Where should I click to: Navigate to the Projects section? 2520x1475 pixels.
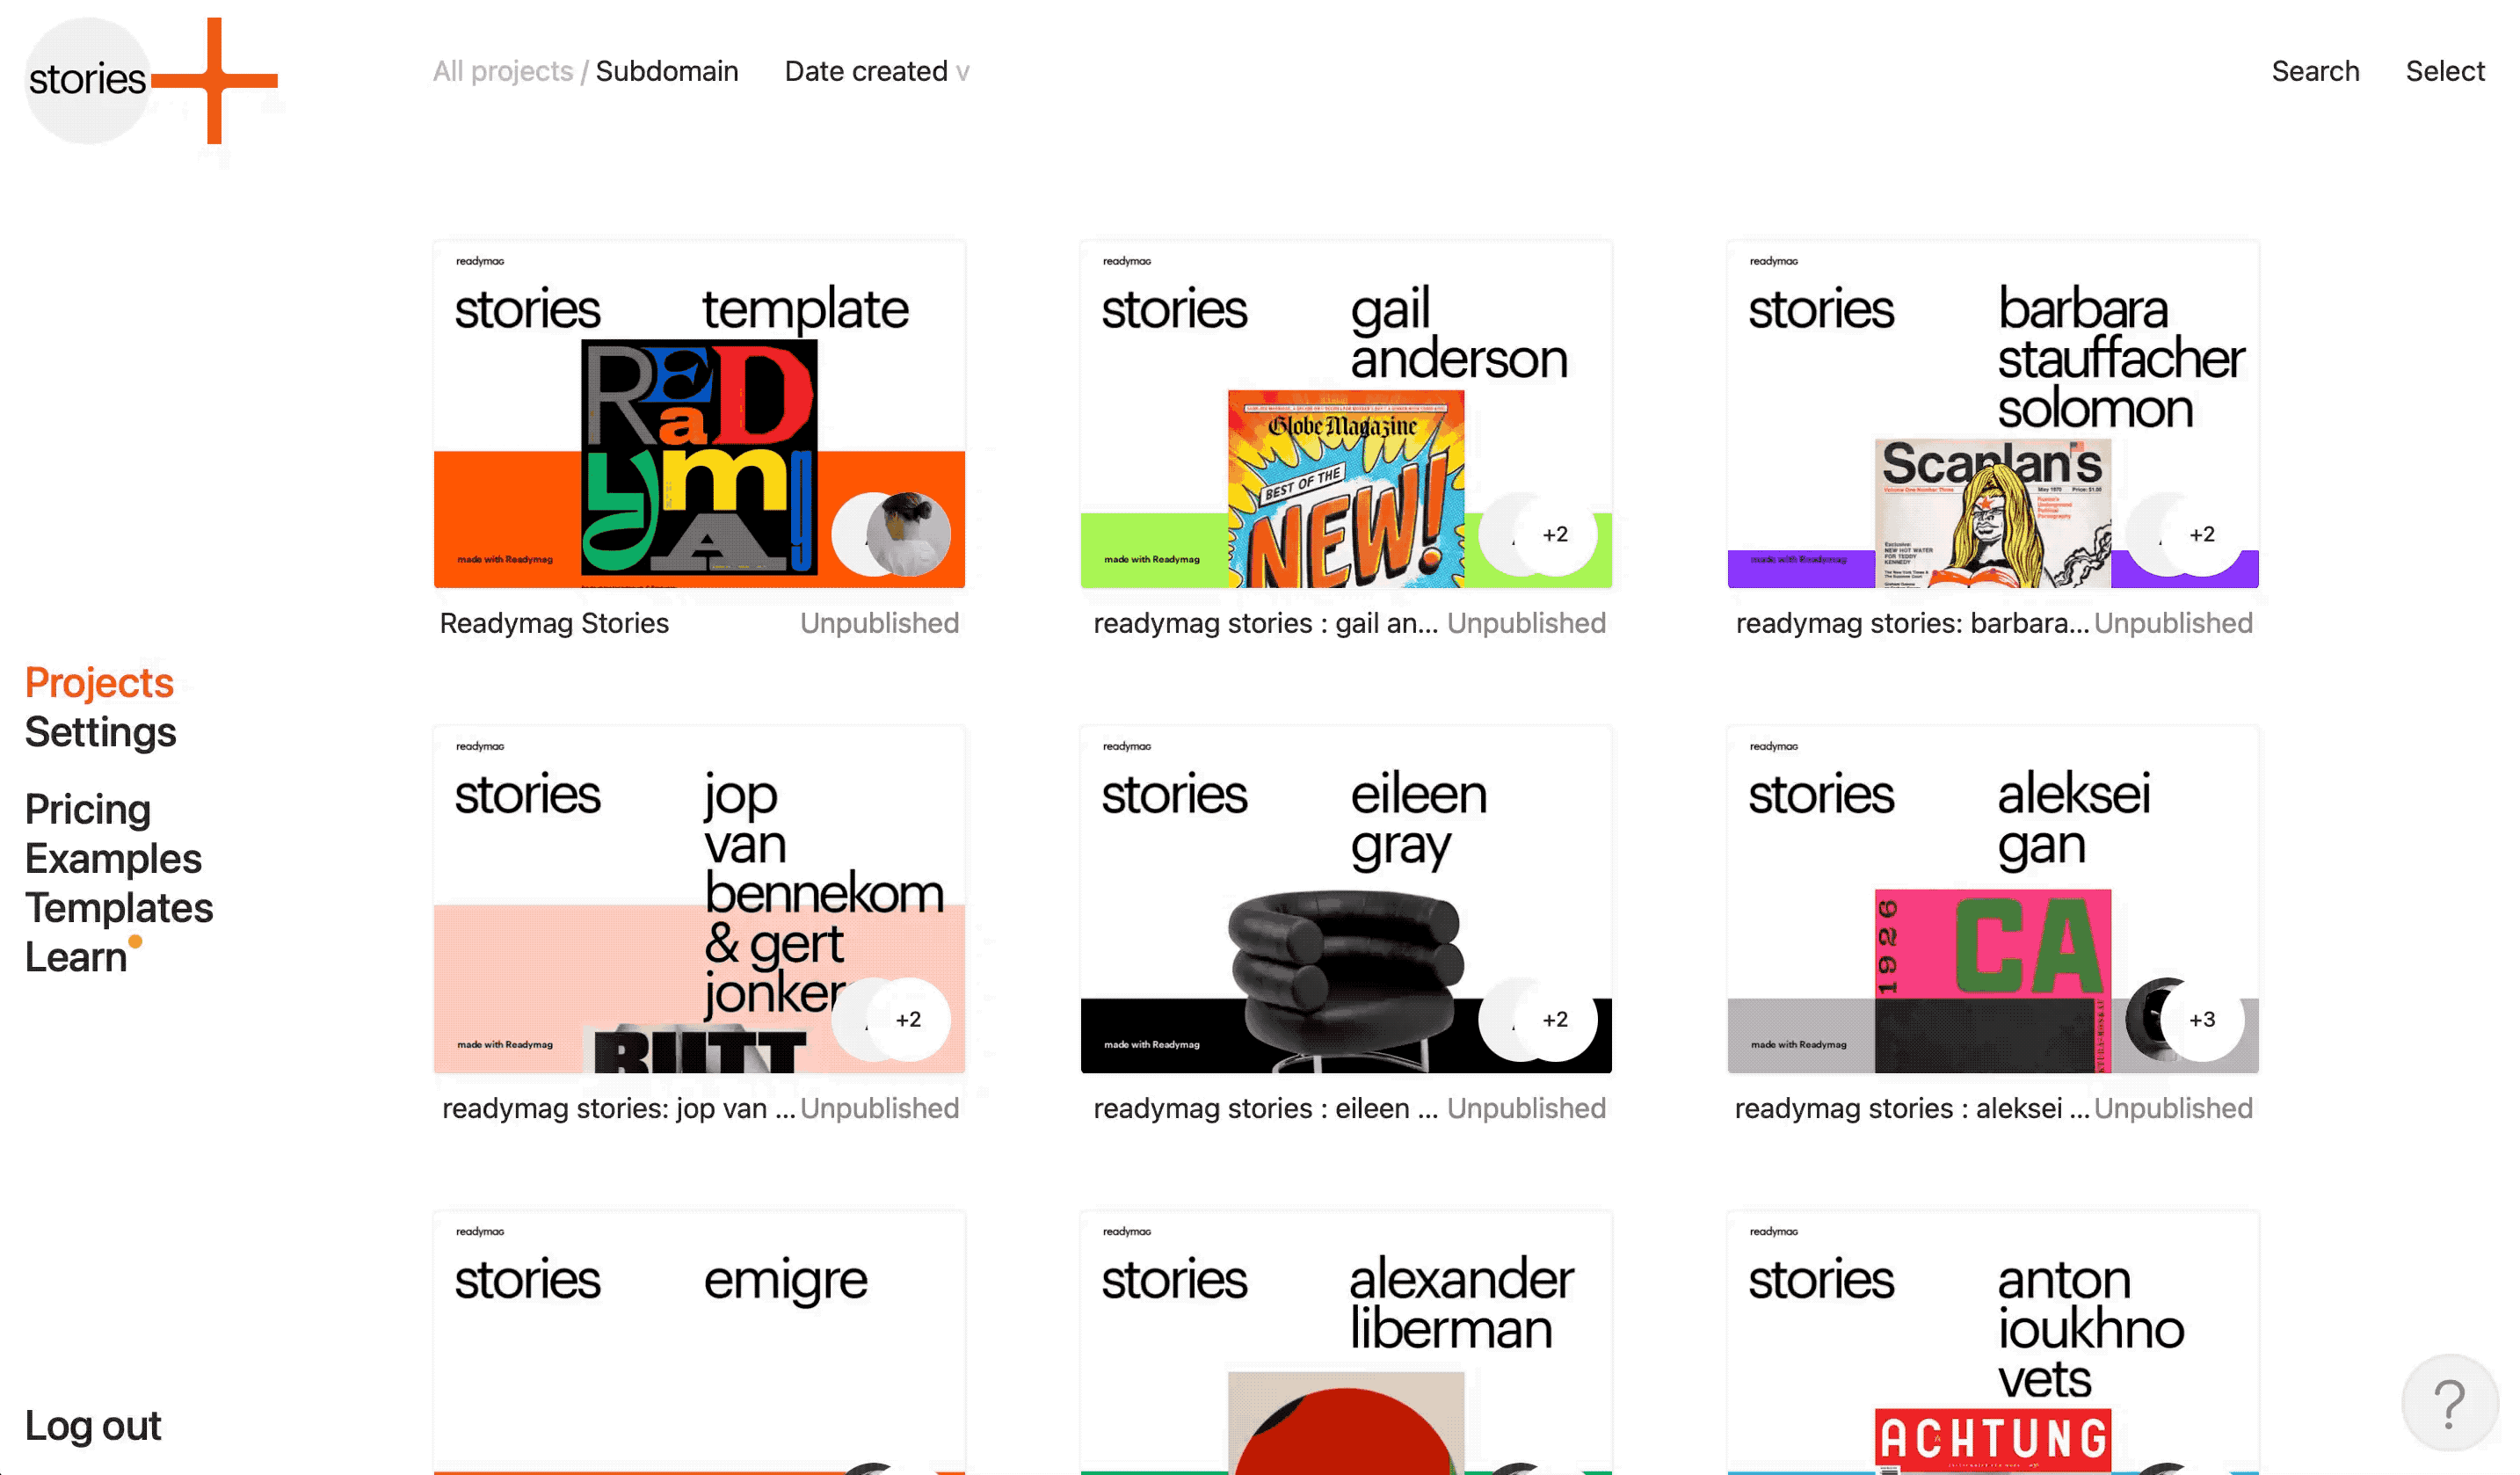click(x=98, y=683)
